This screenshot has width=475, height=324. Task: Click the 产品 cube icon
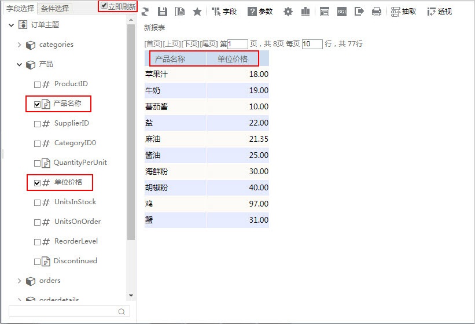[30, 65]
